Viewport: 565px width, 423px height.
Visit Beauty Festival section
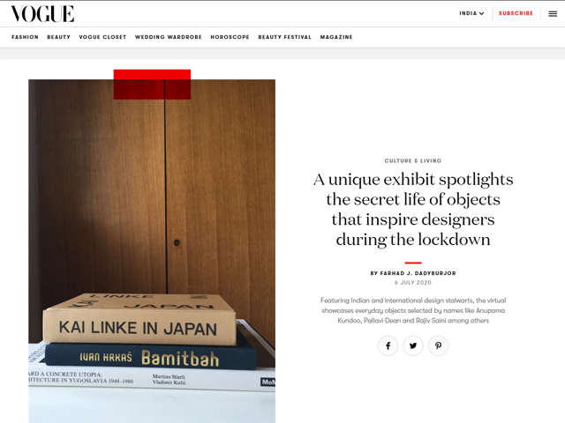pos(284,37)
